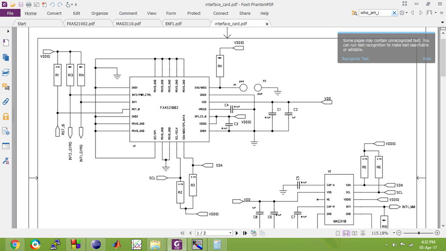Open the Protect ribbon tab
This screenshot has height=251, width=446.
tap(194, 13)
